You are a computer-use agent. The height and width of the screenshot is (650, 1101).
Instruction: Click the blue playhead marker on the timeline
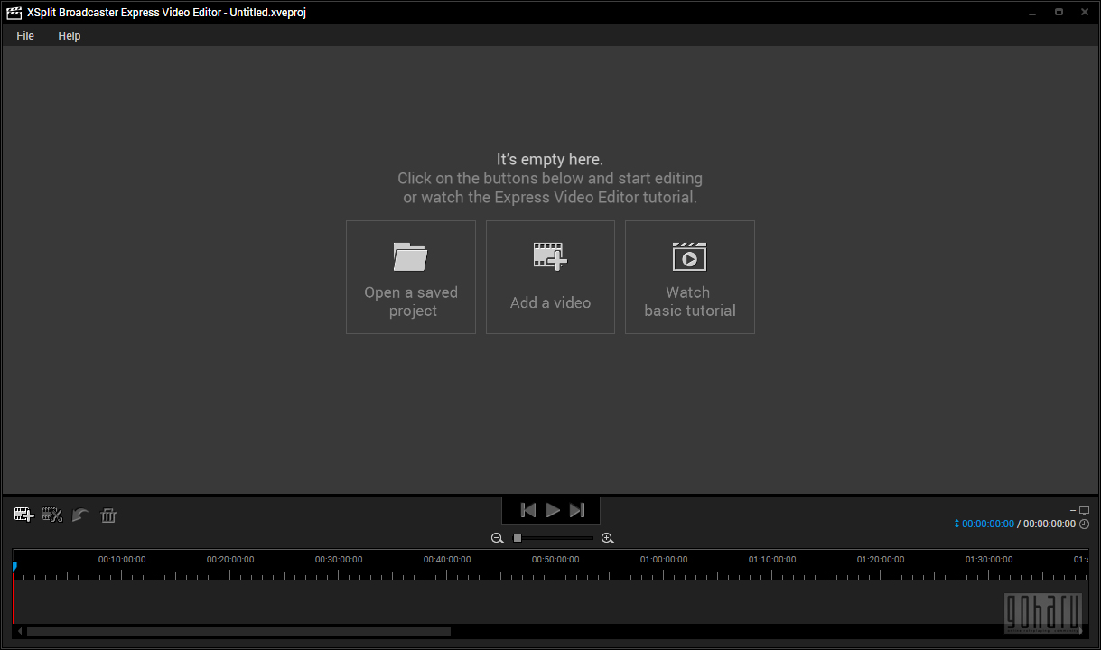pos(14,566)
